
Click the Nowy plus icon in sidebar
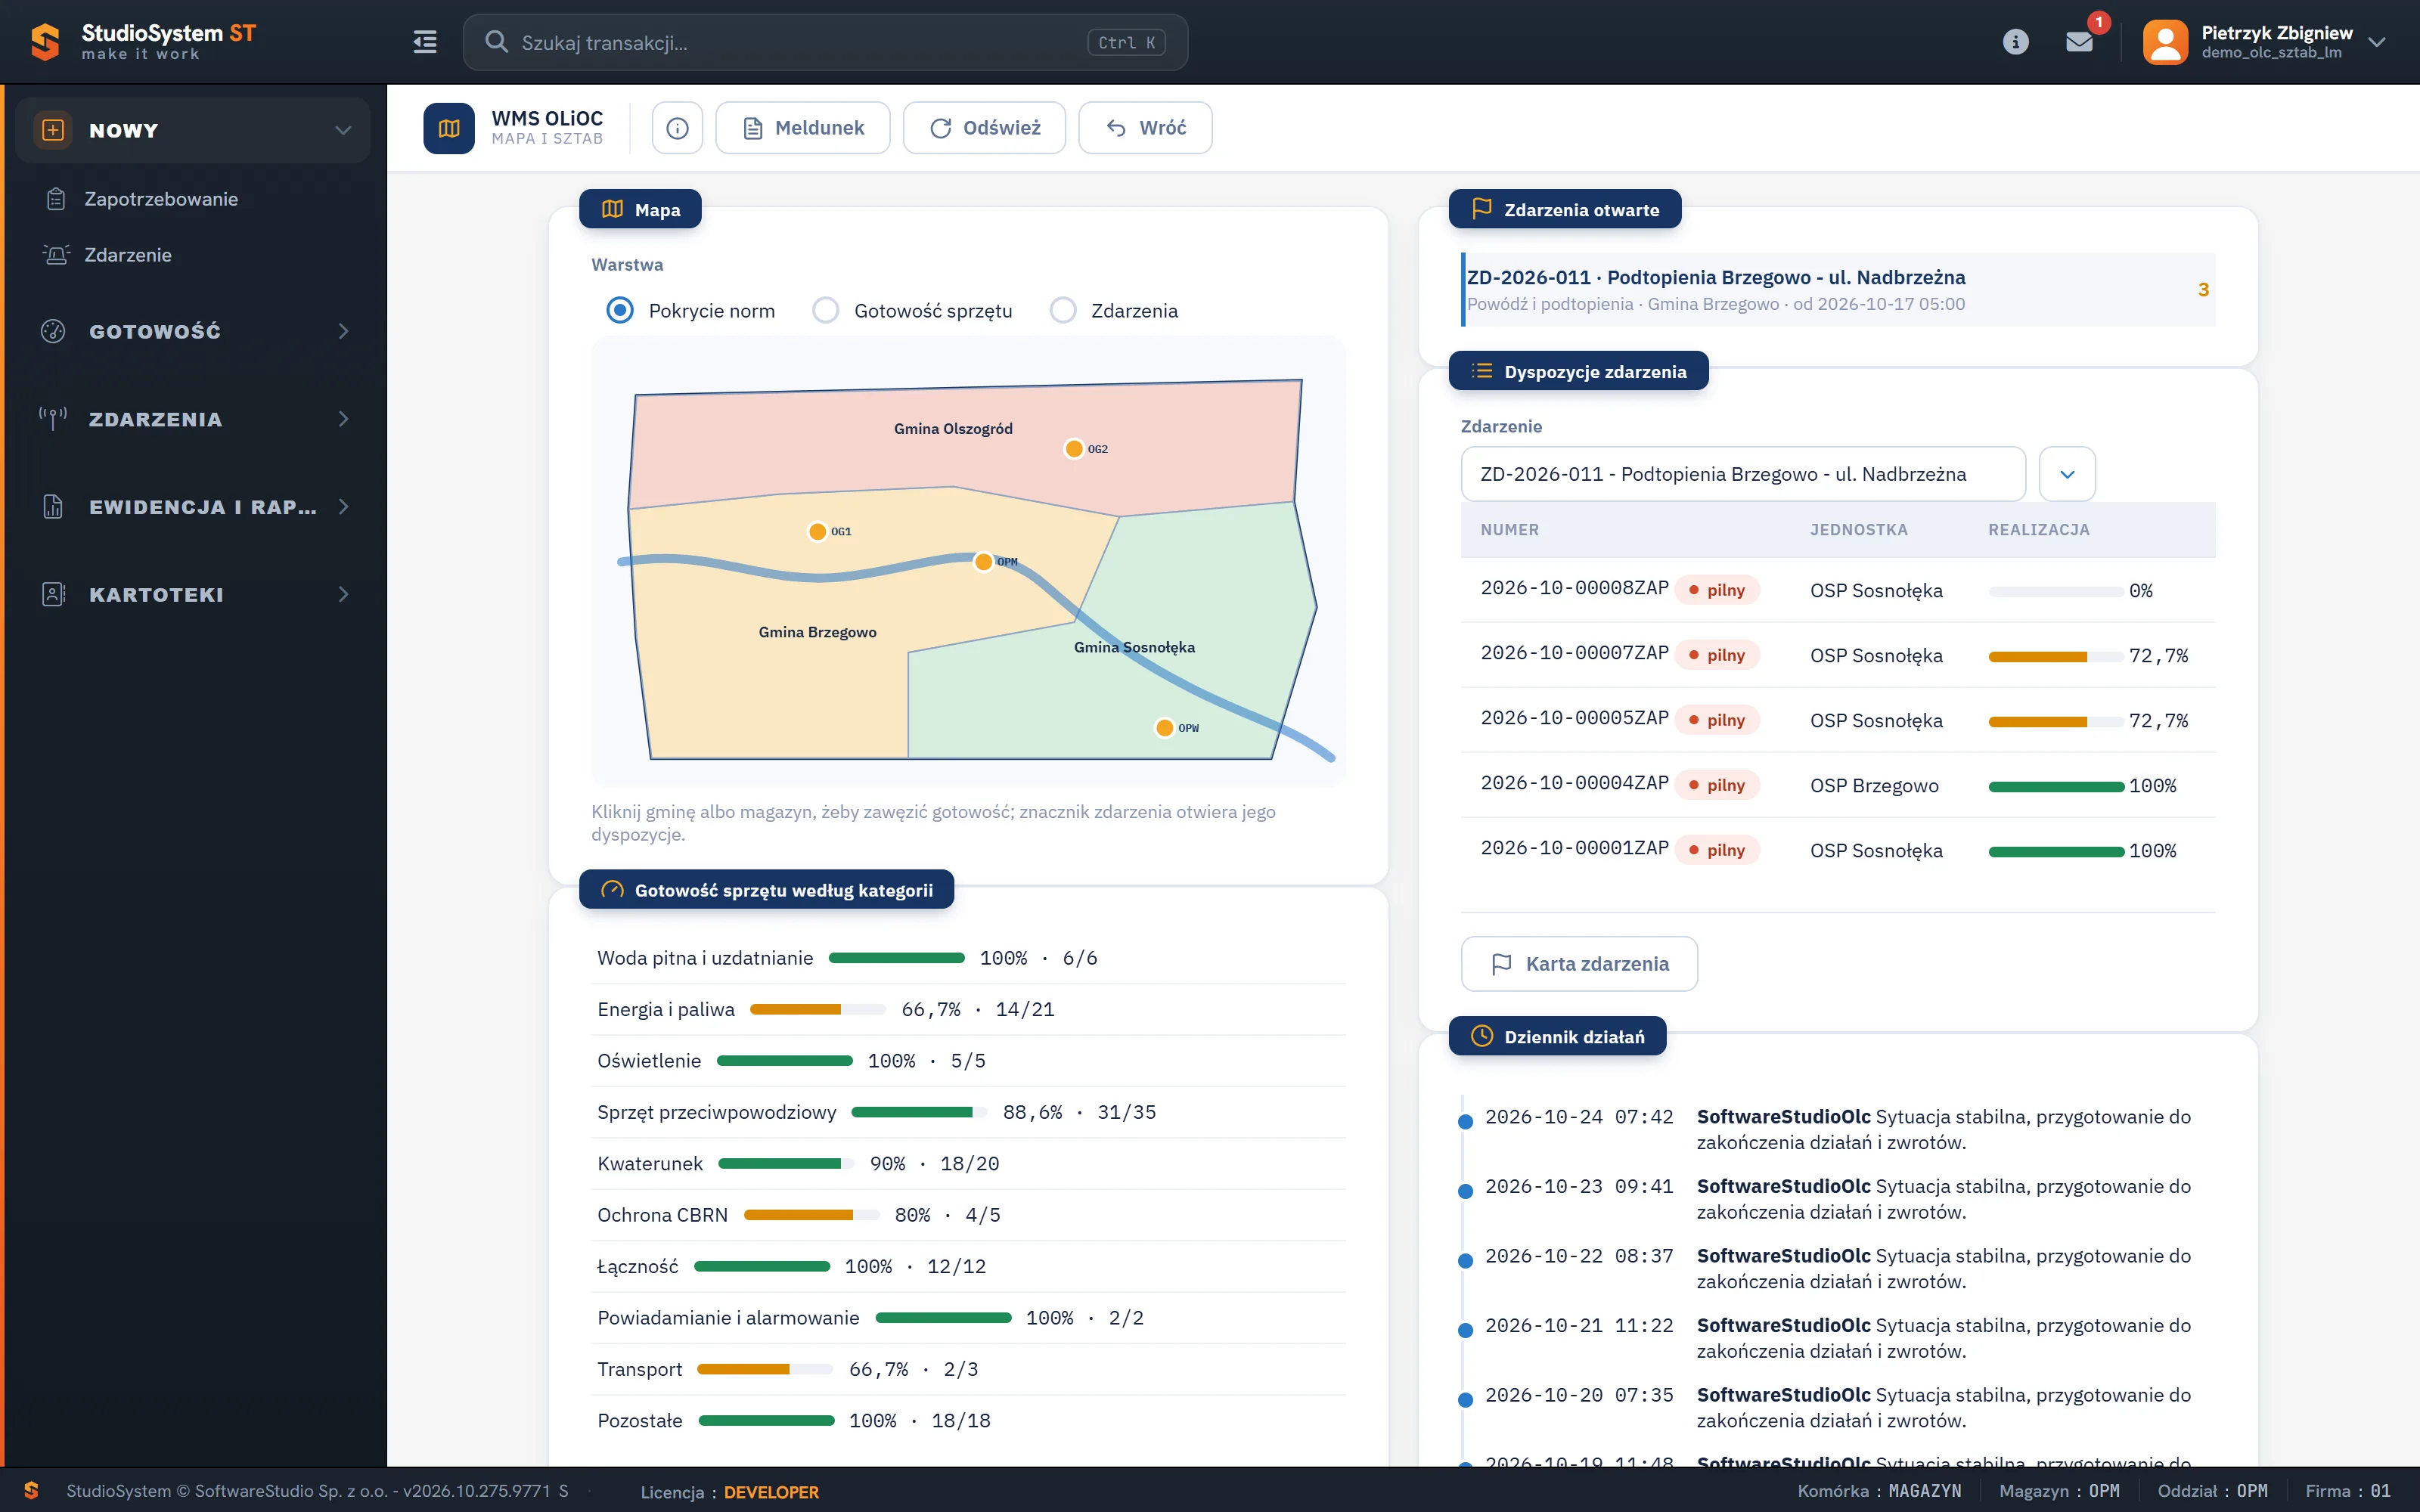53,130
